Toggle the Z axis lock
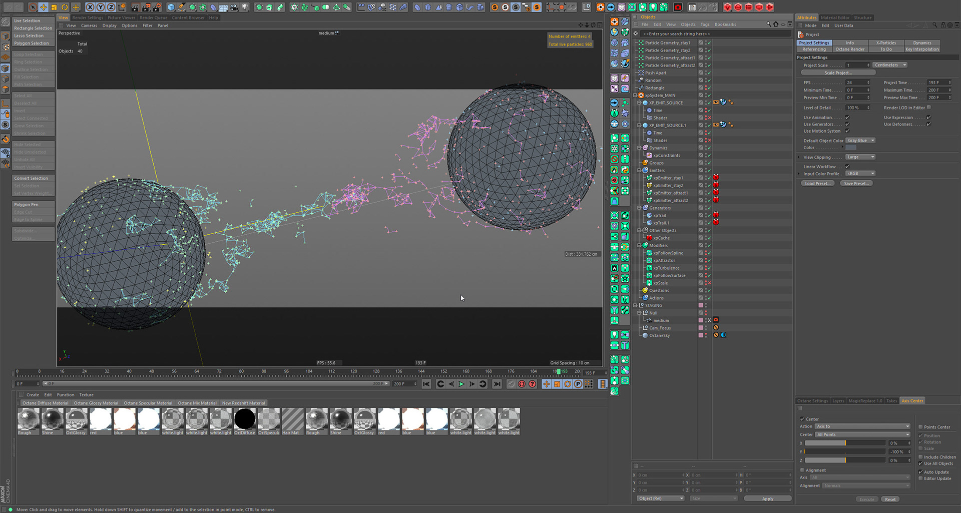Viewport: 961px width, 513px height. click(x=111, y=7)
